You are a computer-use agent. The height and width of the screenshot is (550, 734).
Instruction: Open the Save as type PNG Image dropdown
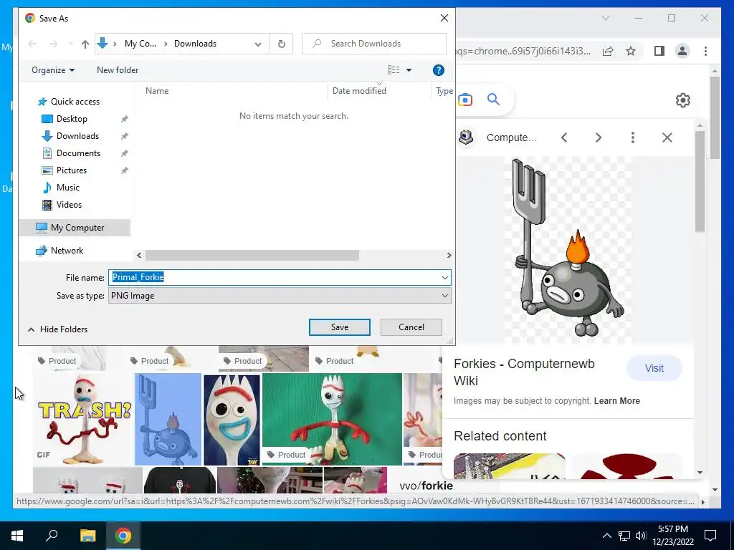pyautogui.click(x=280, y=296)
